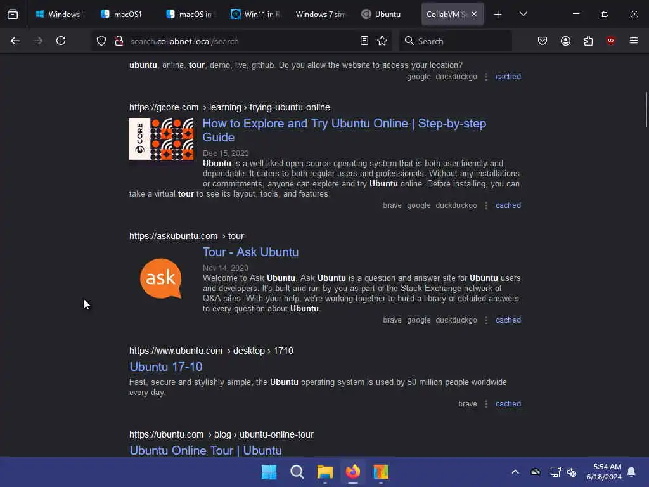Click the https://askubuntu.com URL text
This screenshot has width=649, height=487.
pos(173,236)
